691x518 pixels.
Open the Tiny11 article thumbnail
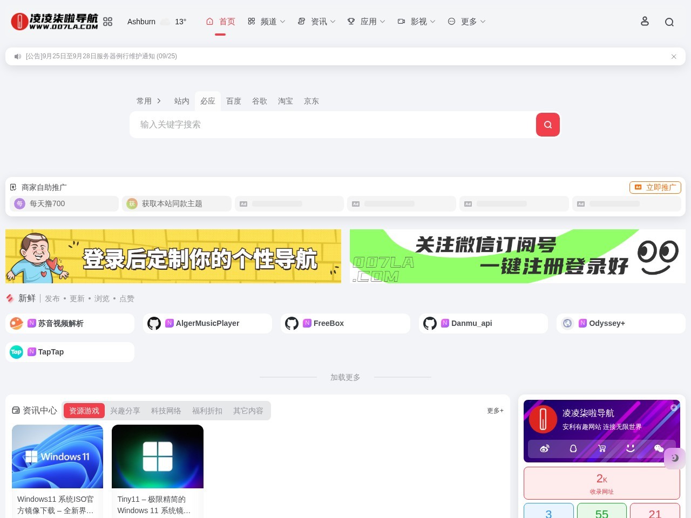pos(158,456)
